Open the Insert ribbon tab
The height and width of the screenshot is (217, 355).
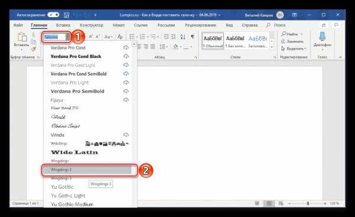point(63,25)
